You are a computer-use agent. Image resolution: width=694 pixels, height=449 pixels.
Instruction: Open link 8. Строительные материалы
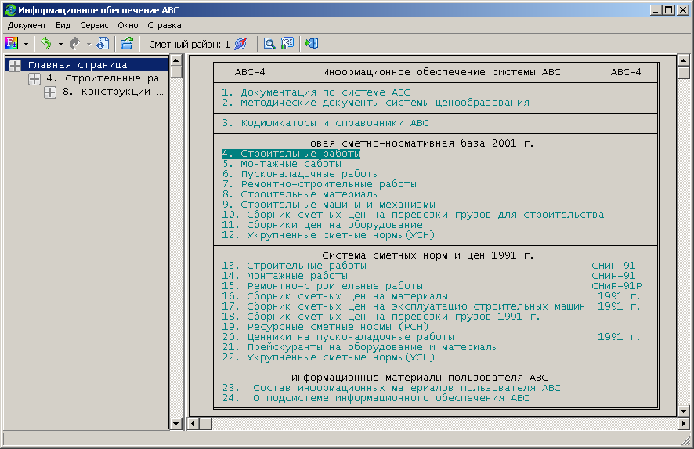pos(301,194)
